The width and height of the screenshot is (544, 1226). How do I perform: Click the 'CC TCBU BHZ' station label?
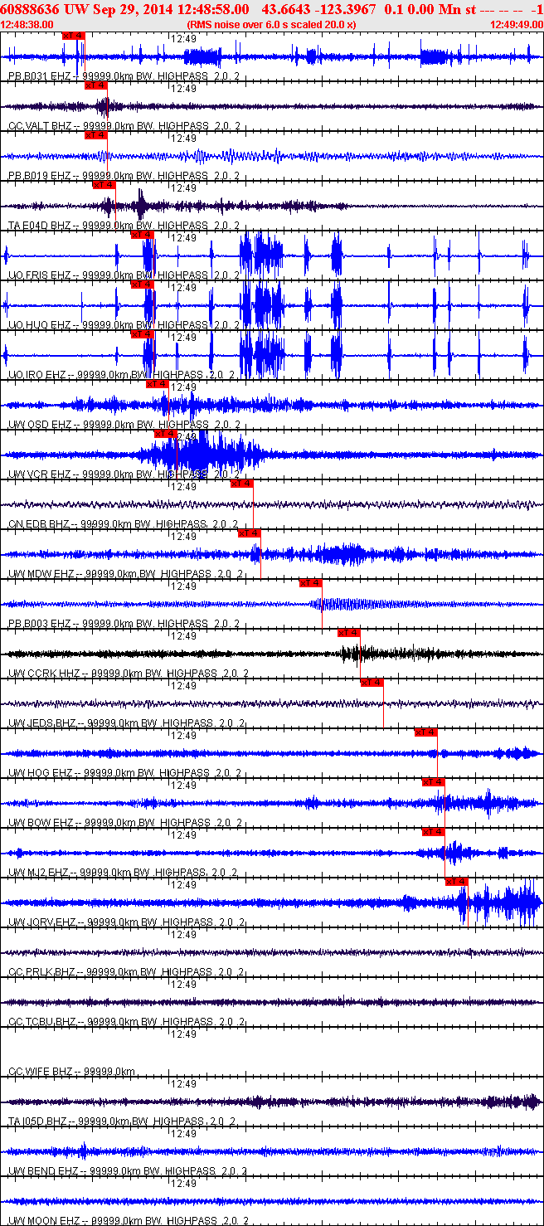[x=42, y=1022]
